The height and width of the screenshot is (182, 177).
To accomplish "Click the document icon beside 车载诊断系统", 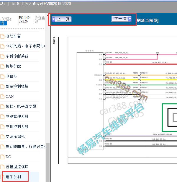I will (2, 56).
